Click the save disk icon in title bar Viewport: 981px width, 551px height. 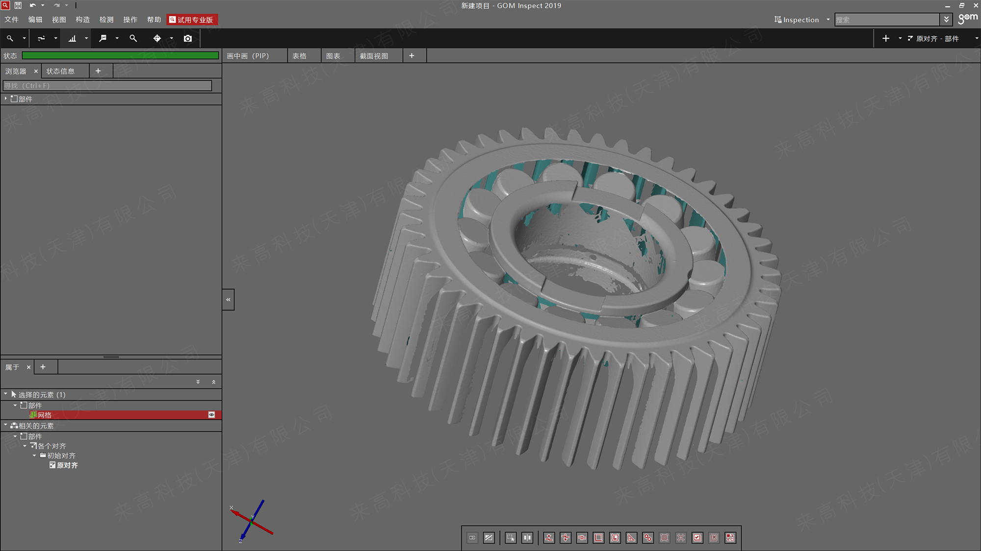coord(18,5)
